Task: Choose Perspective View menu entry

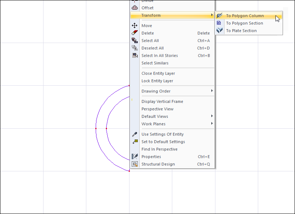Action: point(172,109)
